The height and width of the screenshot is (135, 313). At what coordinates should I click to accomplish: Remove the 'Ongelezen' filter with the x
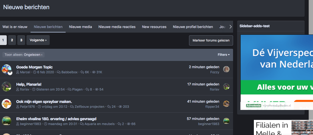coord(42,55)
